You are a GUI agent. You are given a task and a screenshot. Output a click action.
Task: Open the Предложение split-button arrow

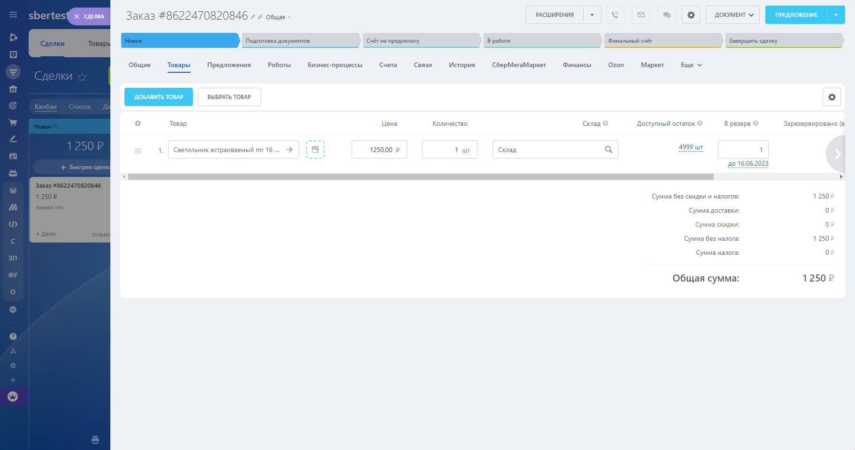836,15
